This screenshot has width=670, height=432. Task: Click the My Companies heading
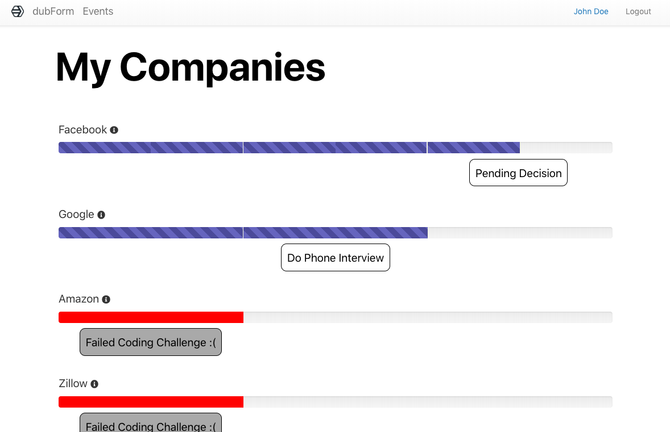191,68
